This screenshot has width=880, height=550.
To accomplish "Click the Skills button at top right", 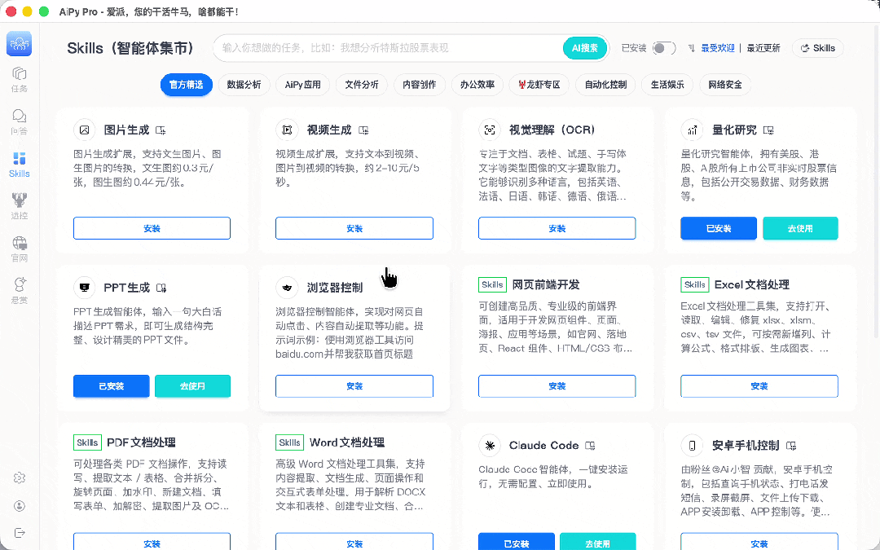I will click(818, 48).
